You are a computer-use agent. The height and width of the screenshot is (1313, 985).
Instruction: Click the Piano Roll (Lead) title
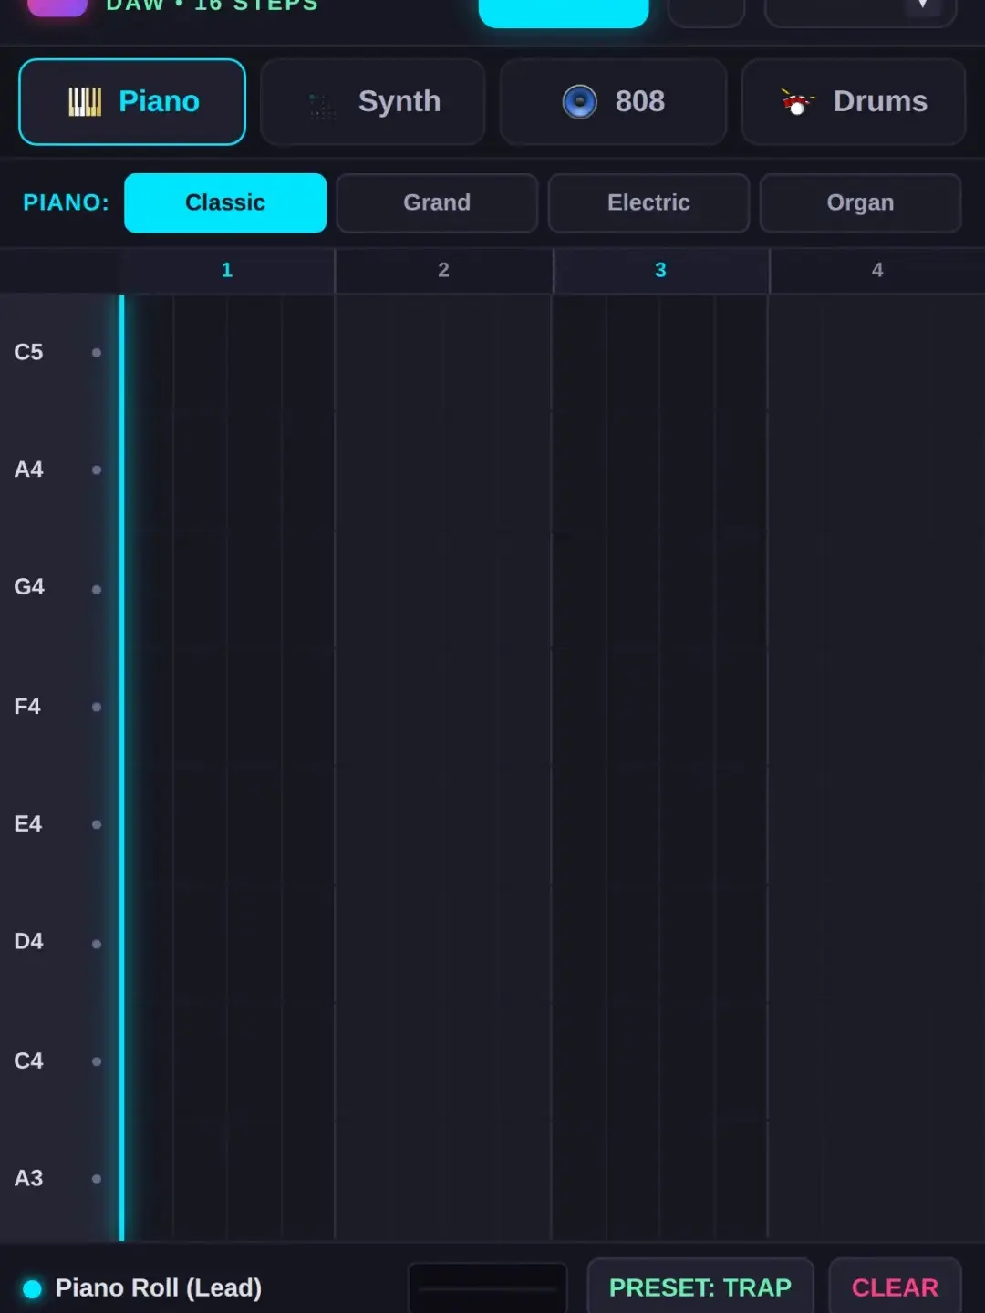click(x=159, y=1288)
